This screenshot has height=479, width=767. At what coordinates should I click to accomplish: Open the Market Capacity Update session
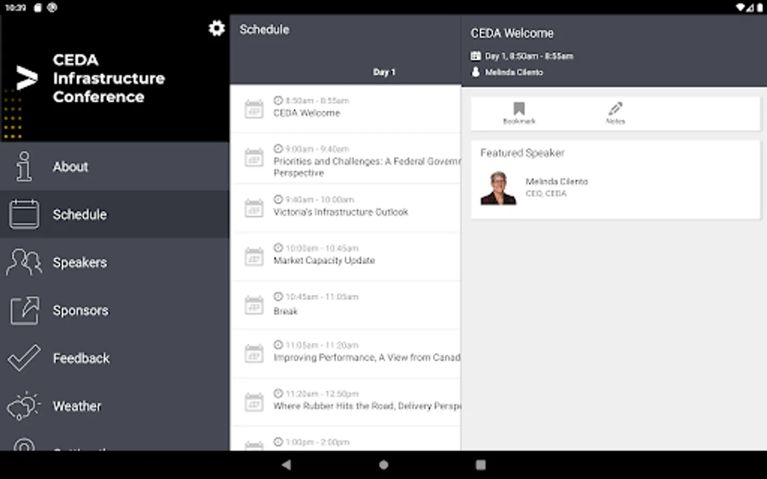(345, 257)
